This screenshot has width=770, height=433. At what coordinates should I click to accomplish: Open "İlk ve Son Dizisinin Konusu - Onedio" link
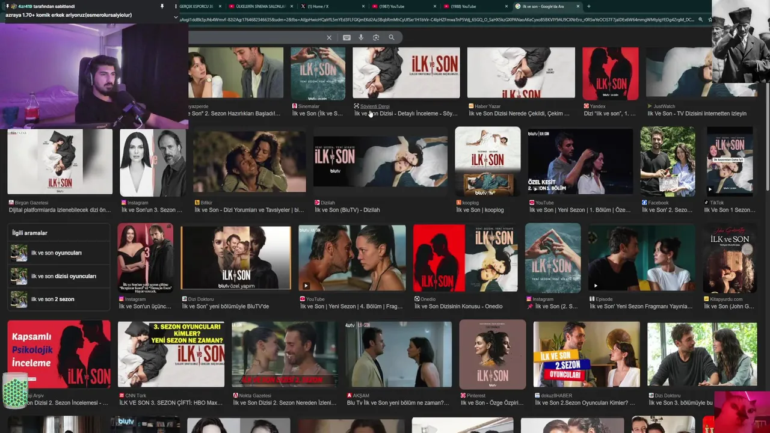(x=458, y=306)
